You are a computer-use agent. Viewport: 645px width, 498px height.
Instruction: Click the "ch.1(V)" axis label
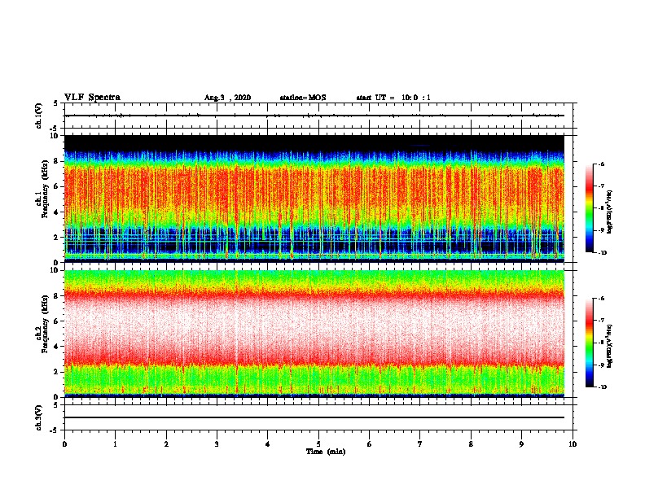point(39,116)
